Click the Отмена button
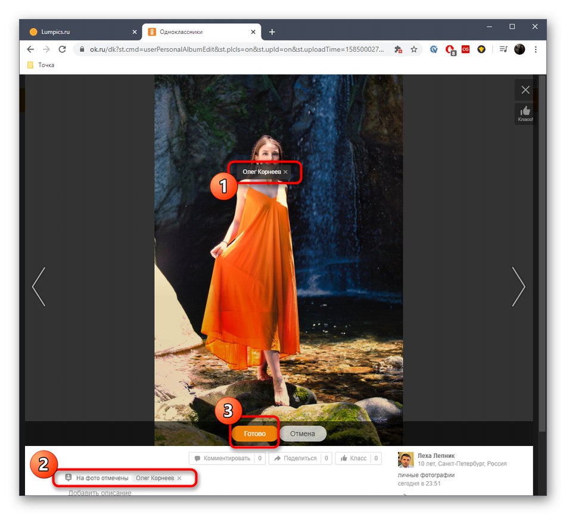 pyautogui.click(x=303, y=433)
